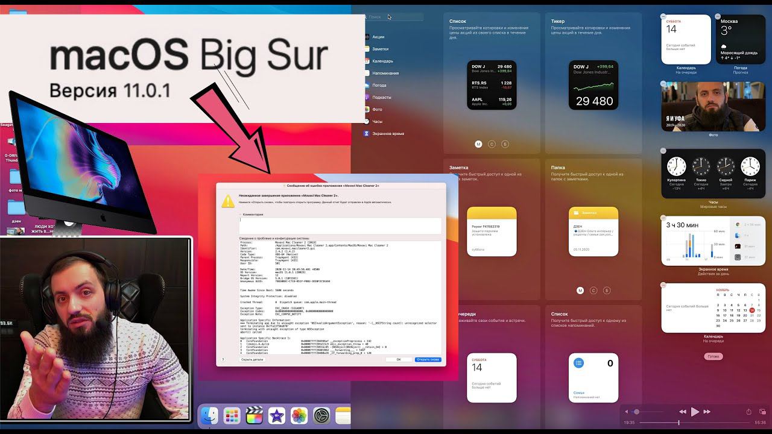
Task: Open the Москва weather widget
Action: (x=741, y=40)
